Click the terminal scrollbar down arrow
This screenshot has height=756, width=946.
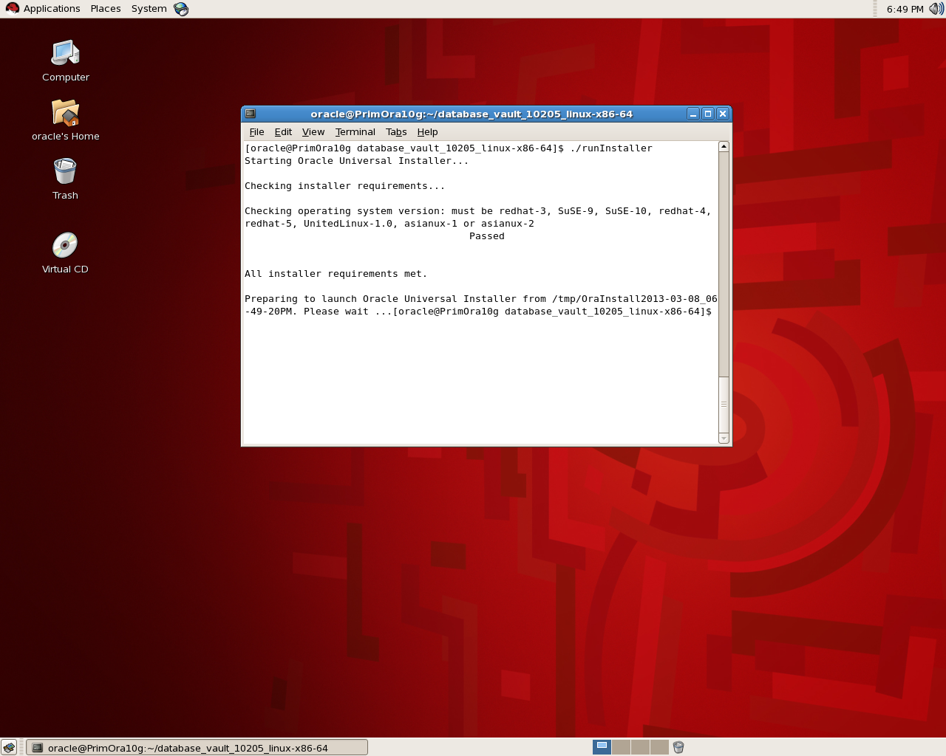pyautogui.click(x=723, y=439)
